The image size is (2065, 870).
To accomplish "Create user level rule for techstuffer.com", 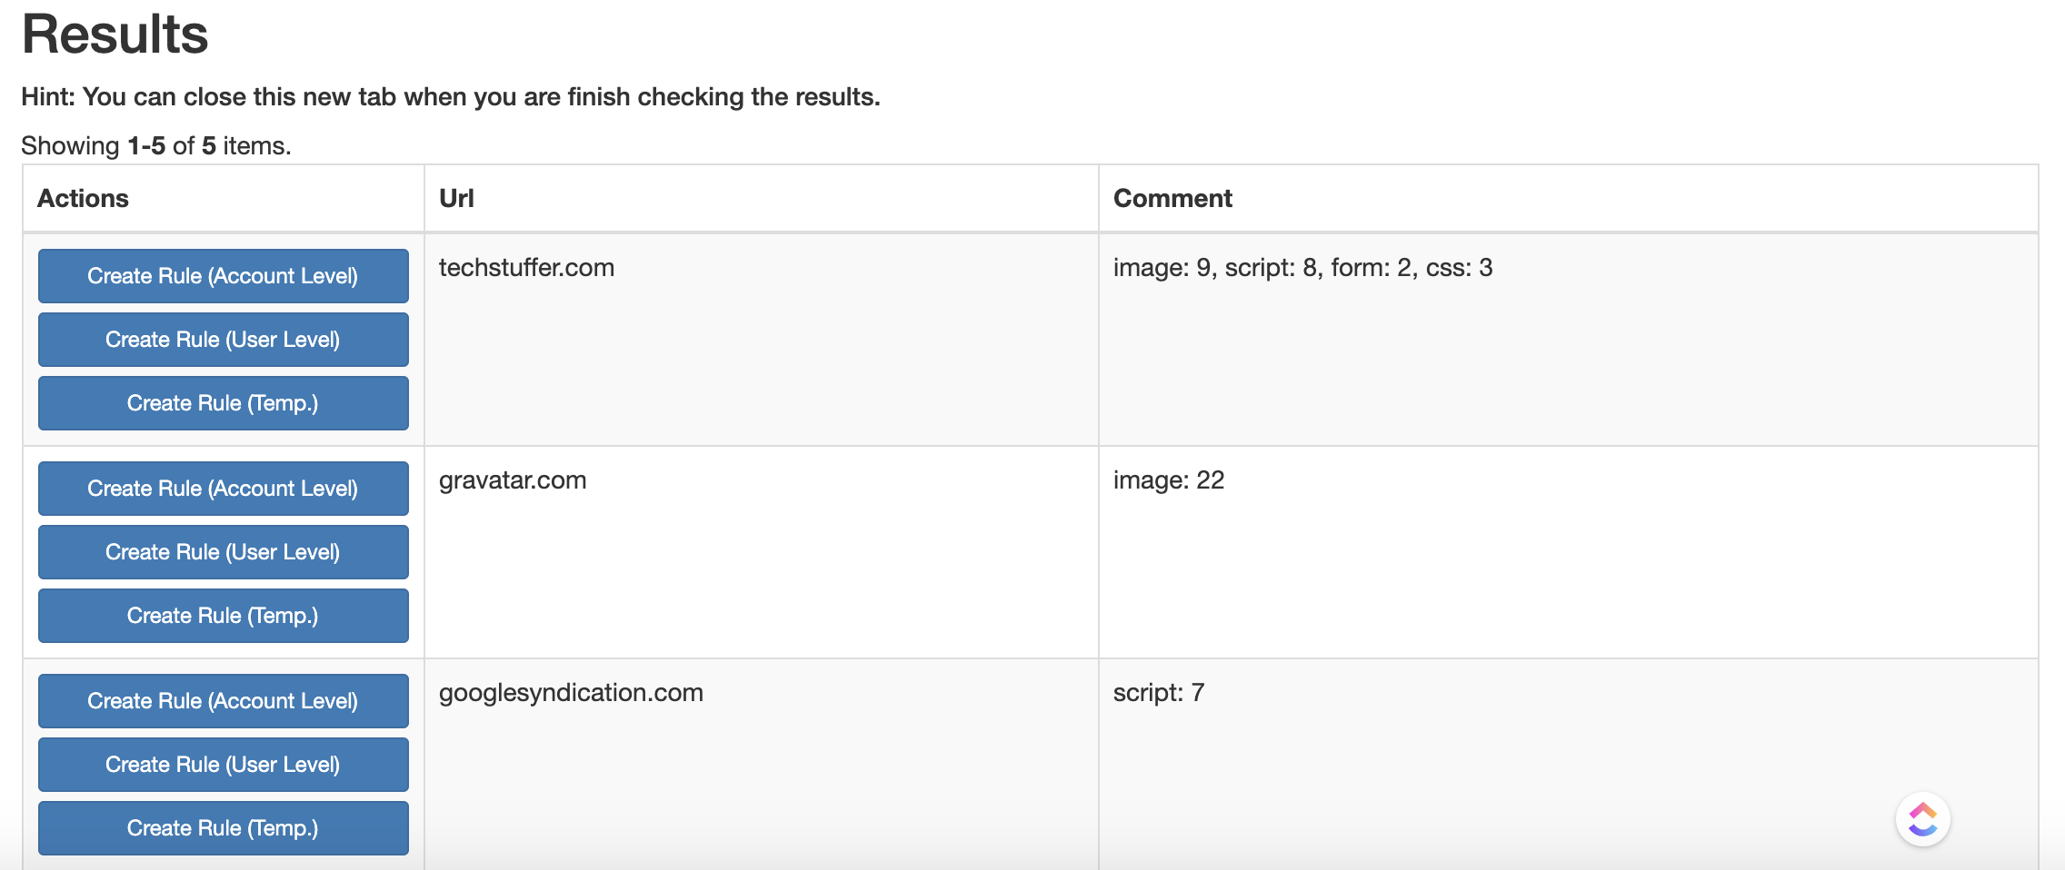I will pyautogui.click(x=223, y=340).
